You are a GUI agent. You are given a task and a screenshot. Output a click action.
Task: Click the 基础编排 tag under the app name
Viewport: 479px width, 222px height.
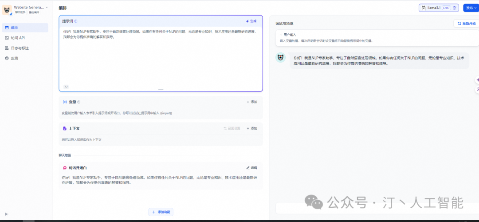point(34,12)
